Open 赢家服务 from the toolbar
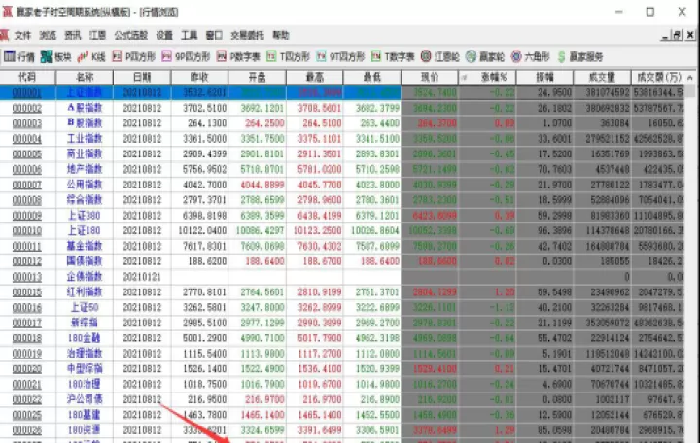 coord(579,56)
